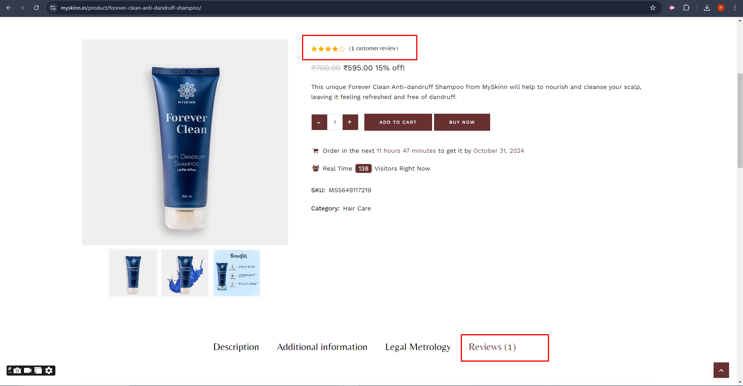The width and height of the screenshot is (743, 386).
Task: Click the address bar URL
Action: 131,8
